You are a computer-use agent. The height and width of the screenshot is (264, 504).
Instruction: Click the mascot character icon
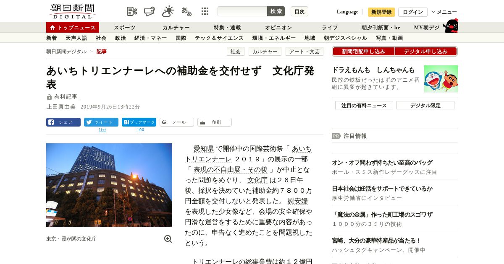pyautogui.click(x=451, y=26)
